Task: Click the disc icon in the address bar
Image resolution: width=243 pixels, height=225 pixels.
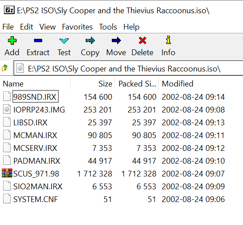Action: tap(20, 68)
